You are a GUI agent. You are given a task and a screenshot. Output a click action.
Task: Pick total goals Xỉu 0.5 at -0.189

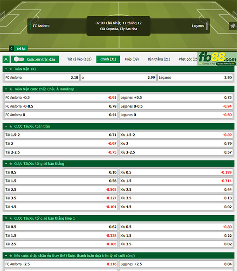(x=176, y=172)
